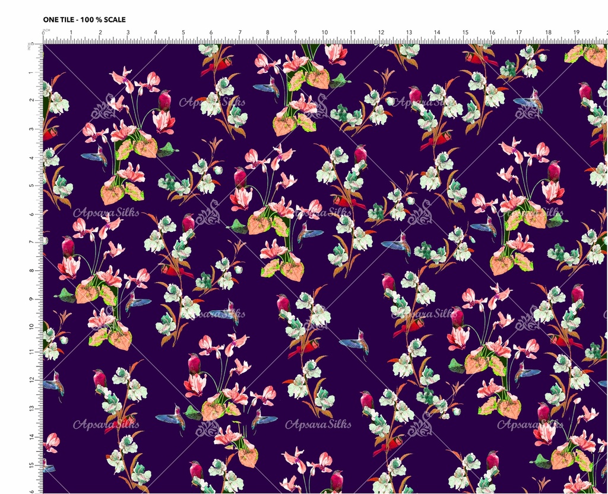
Task: Select the 5-inch mark on the horizontal ruler
Action: [x=183, y=33]
